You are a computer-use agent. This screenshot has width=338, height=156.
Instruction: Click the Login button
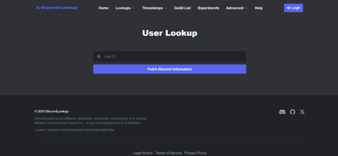point(293,8)
